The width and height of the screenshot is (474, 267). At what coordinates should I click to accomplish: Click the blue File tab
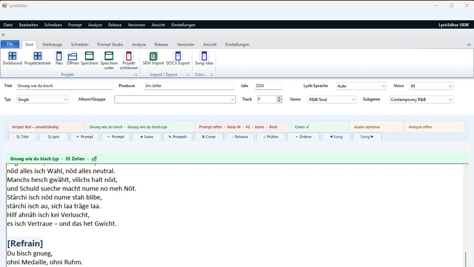tap(10, 44)
